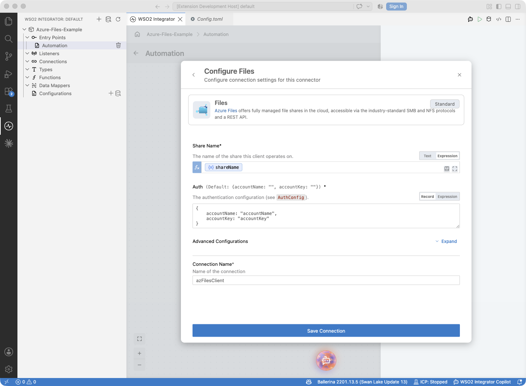
Task: Expand Share Name editor to full screen
Action: point(455,169)
